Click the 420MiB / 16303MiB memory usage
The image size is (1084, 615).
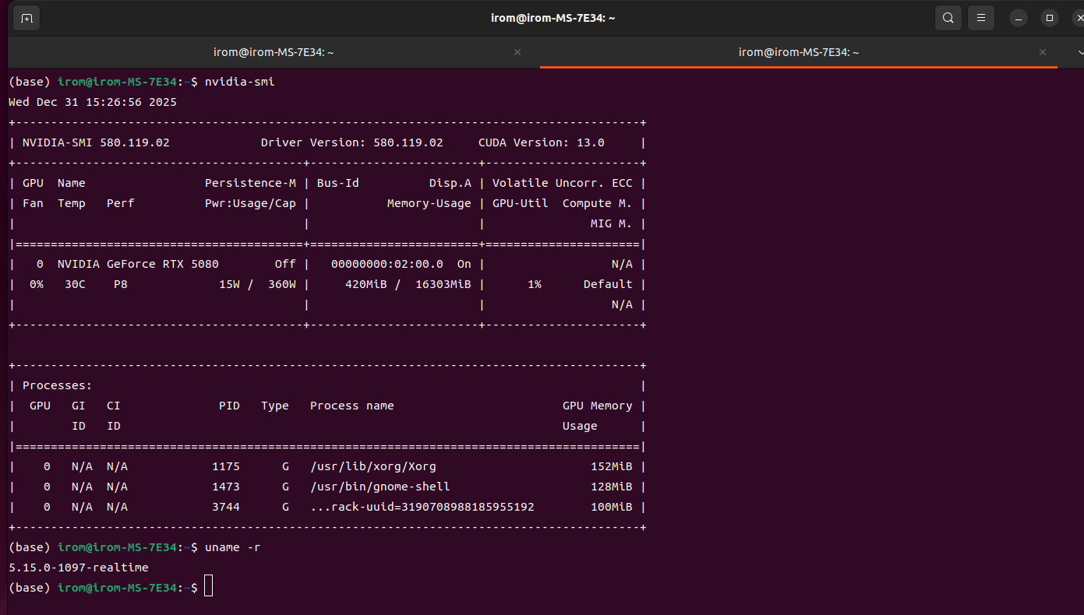[408, 284]
